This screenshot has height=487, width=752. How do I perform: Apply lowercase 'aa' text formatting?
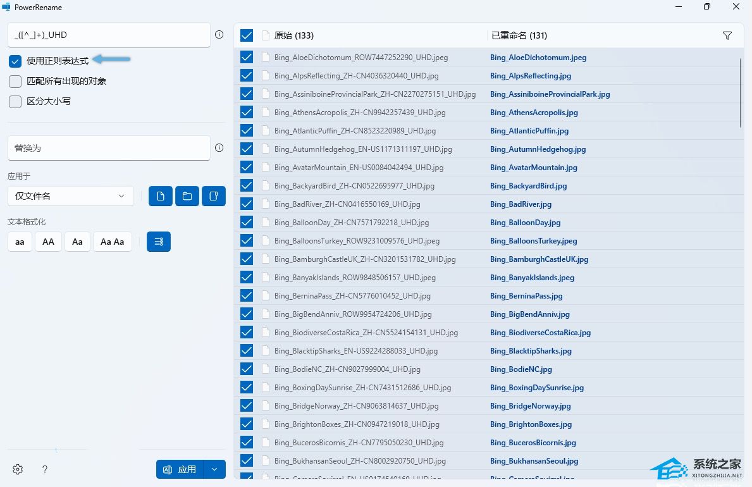pyautogui.click(x=20, y=242)
